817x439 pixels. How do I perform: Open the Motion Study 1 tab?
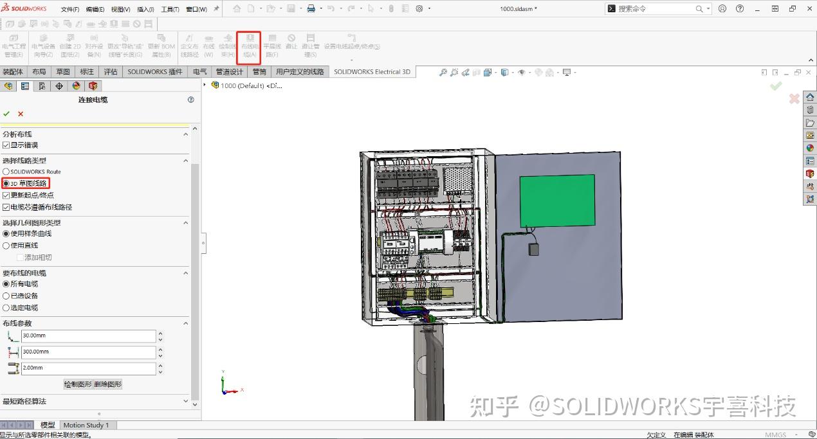(87, 425)
